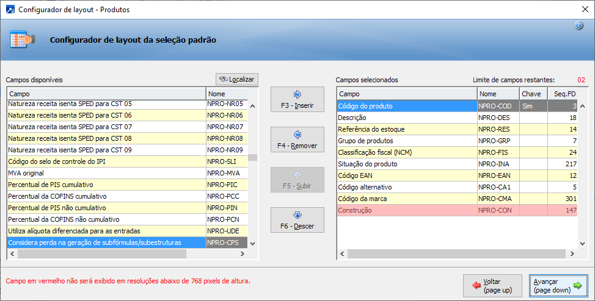Select 'Descrição' in selected fields
595x301 pixels.
458,118
